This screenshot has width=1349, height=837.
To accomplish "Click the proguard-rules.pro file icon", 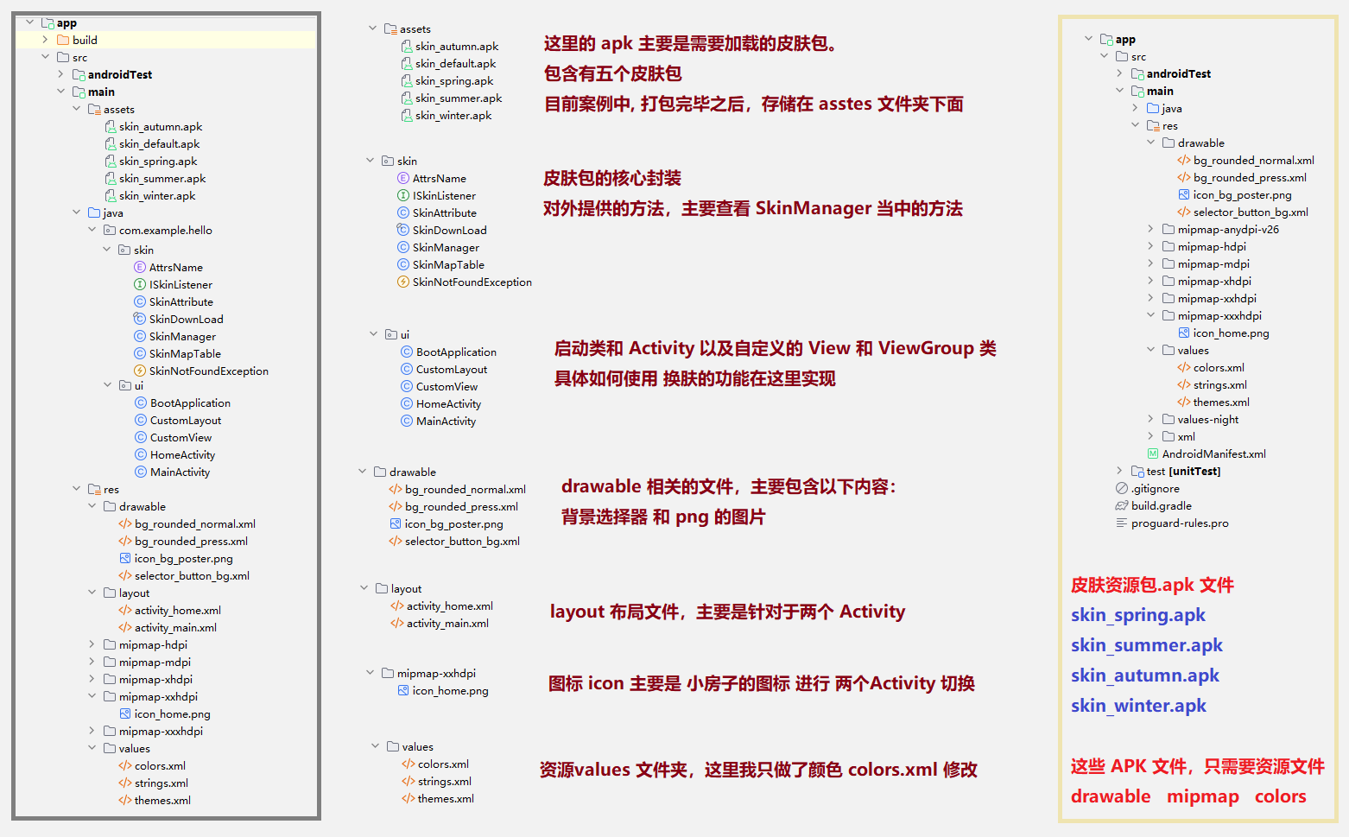I will coord(1122,523).
